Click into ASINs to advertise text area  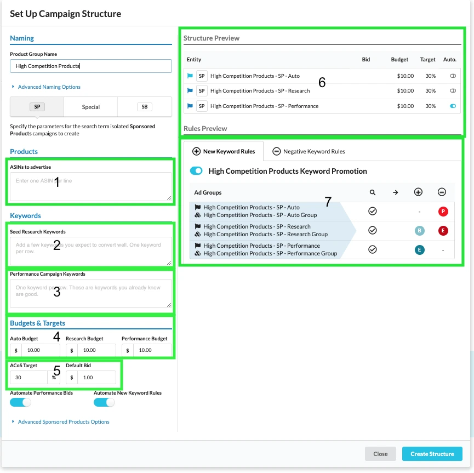90,186
